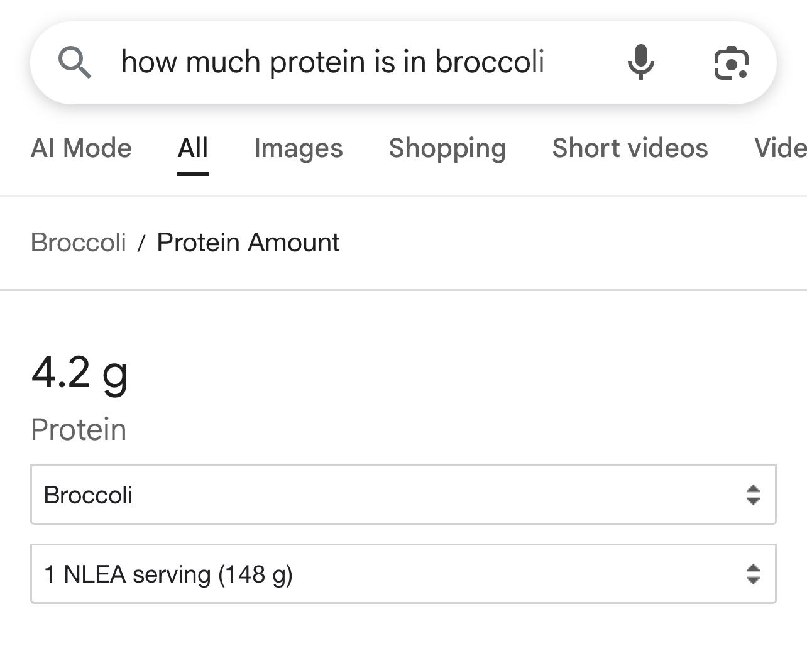Go to the Shopping tab
Viewport: 807px width, 663px height.
(x=447, y=148)
